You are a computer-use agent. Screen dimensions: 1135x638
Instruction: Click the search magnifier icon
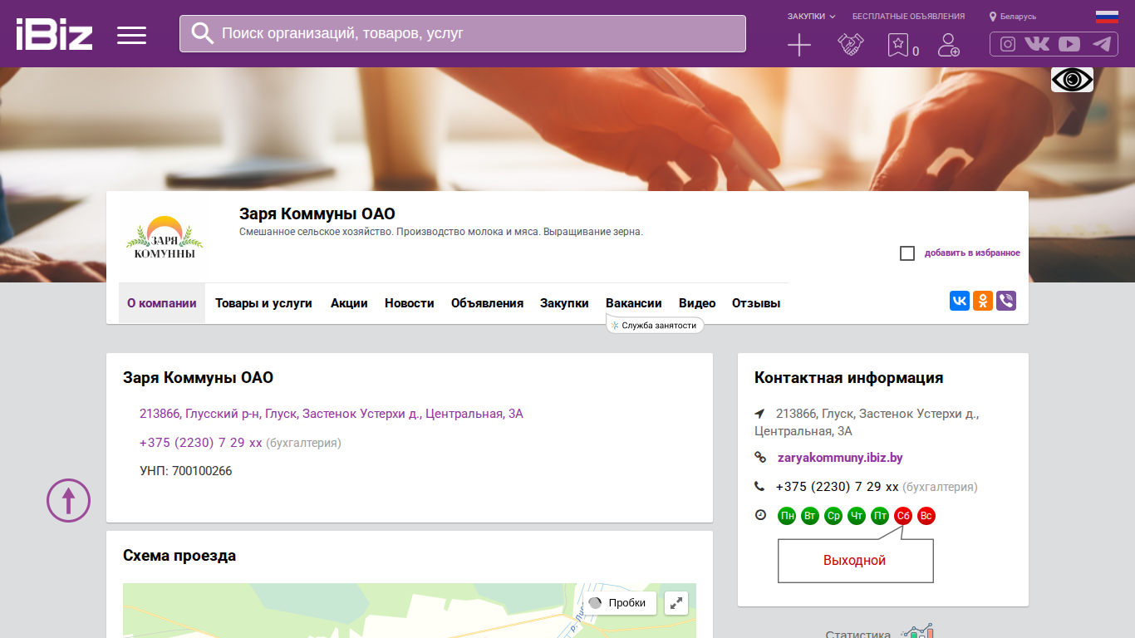[x=203, y=33]
